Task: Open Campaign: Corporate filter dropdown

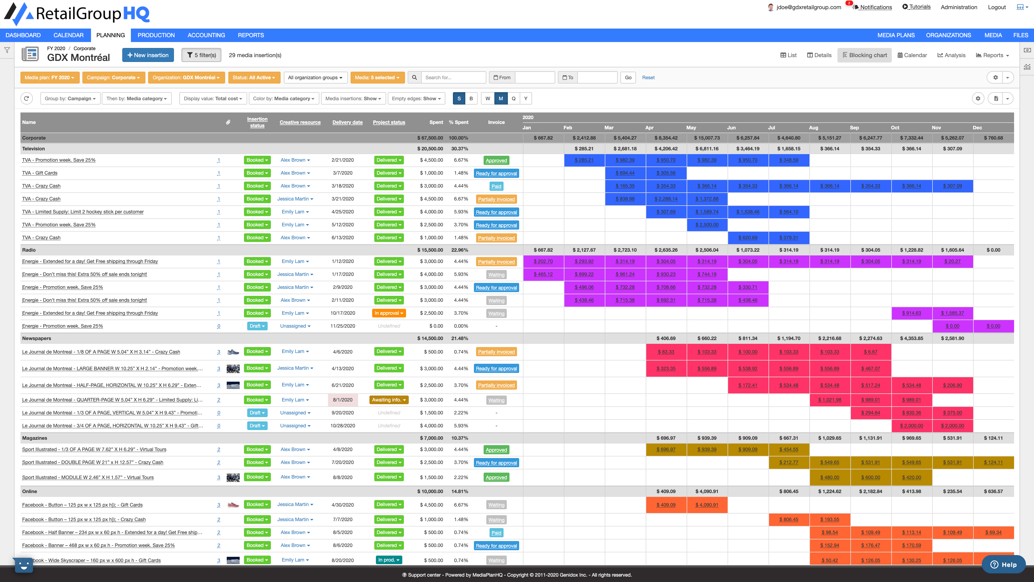Action: (x=113, y=78)
